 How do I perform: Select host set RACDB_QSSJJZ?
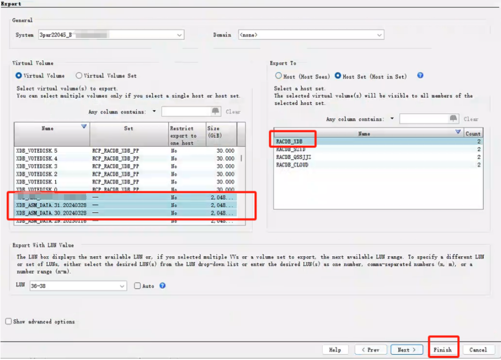378,157
